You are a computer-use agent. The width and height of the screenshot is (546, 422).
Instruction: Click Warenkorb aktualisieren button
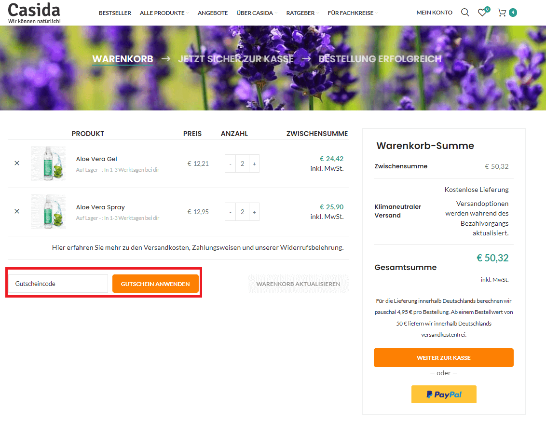click(298, 284)
